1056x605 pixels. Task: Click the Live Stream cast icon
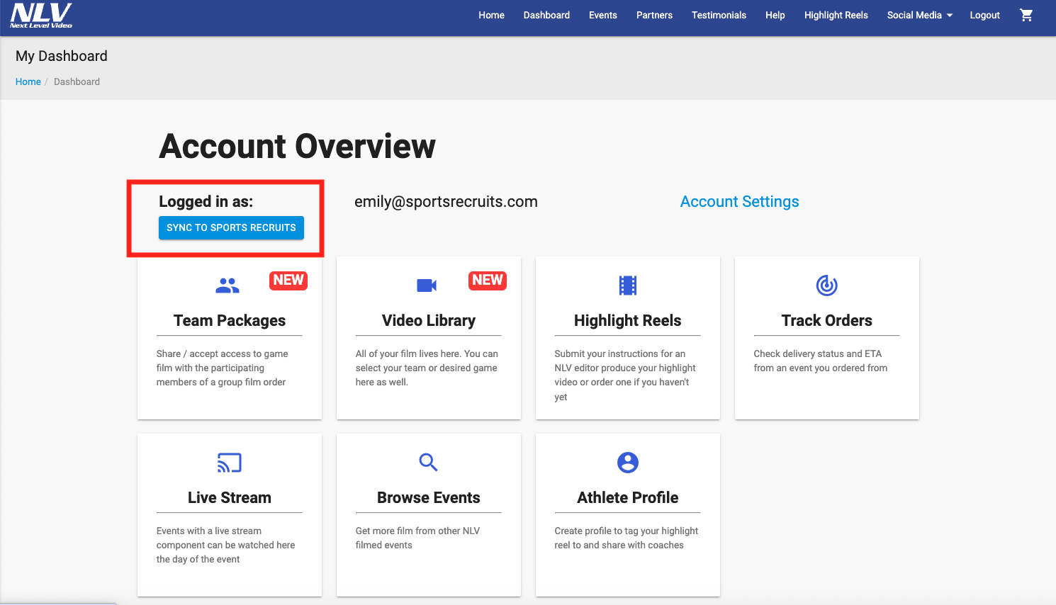(x=229, y=463)
